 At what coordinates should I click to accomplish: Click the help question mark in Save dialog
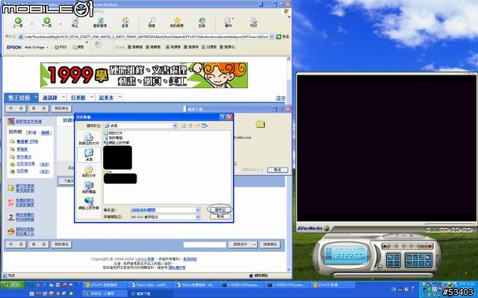coord(223,117)
